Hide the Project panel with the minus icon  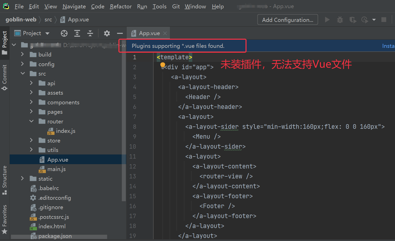pos(120,33)
